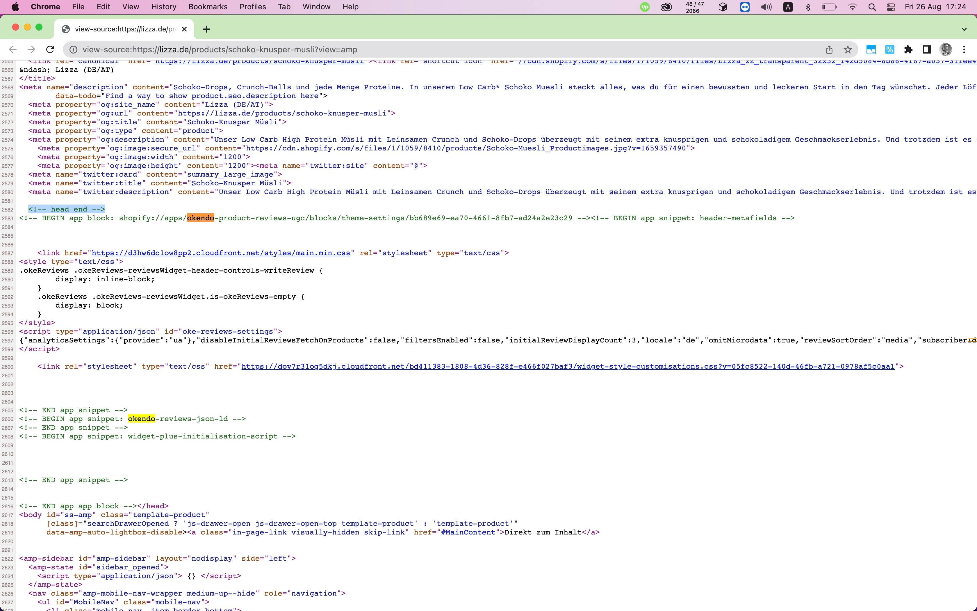Toggle the side panel icon
This screenshot has width=977, height=611.
coord(927,49)
